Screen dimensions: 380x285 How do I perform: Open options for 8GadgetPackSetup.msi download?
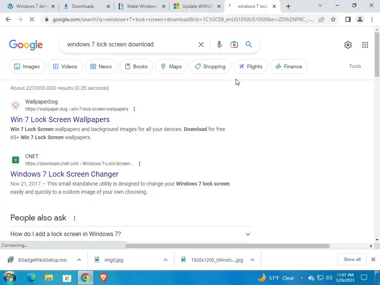coord(79,260)
